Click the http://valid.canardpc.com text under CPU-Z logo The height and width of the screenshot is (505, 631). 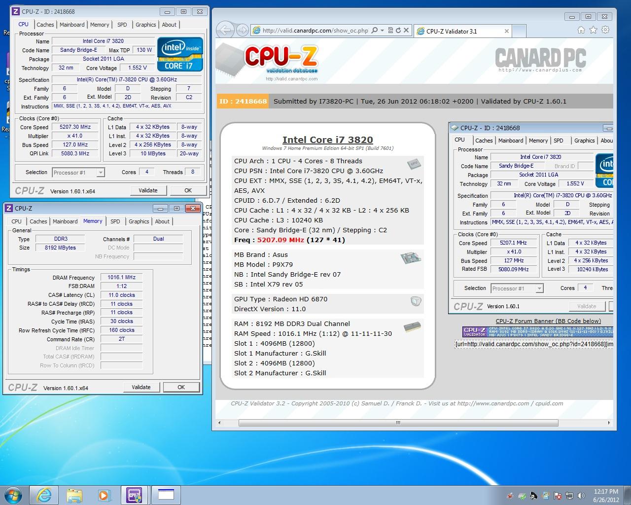pos(291,78)
